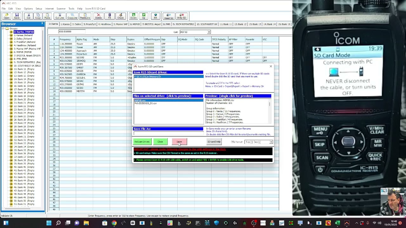Click the ReScan Drives button
Viewport: 406px width, 228px height.
pyautogui.click(x=142, y=142)
